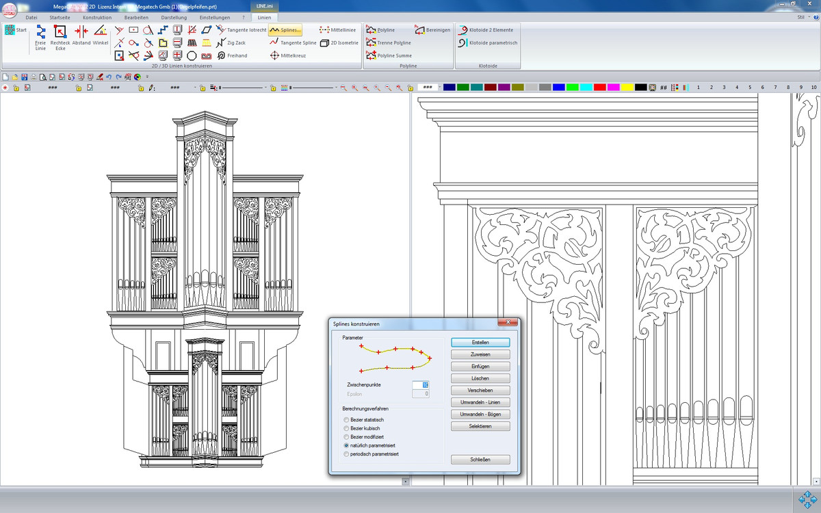The height and width of the screenshot is (513, 821).
Task: Select the Freie Linie tool
Action: pyautogui.click(x=40, y=37)
